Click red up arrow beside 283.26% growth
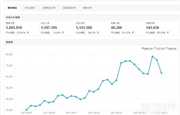 (x=168, y=33)
